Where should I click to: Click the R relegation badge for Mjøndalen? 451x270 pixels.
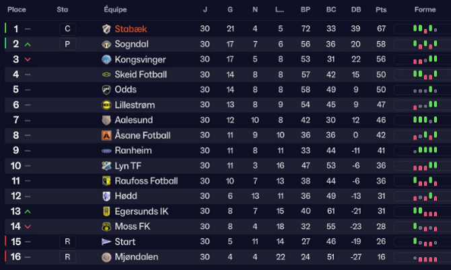tap(66, 257)
